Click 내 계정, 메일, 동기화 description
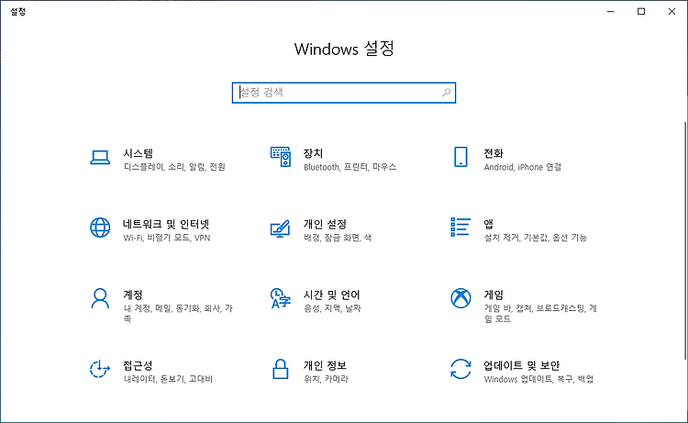This screenshot has width=688, height=423. tap(178, 313)
